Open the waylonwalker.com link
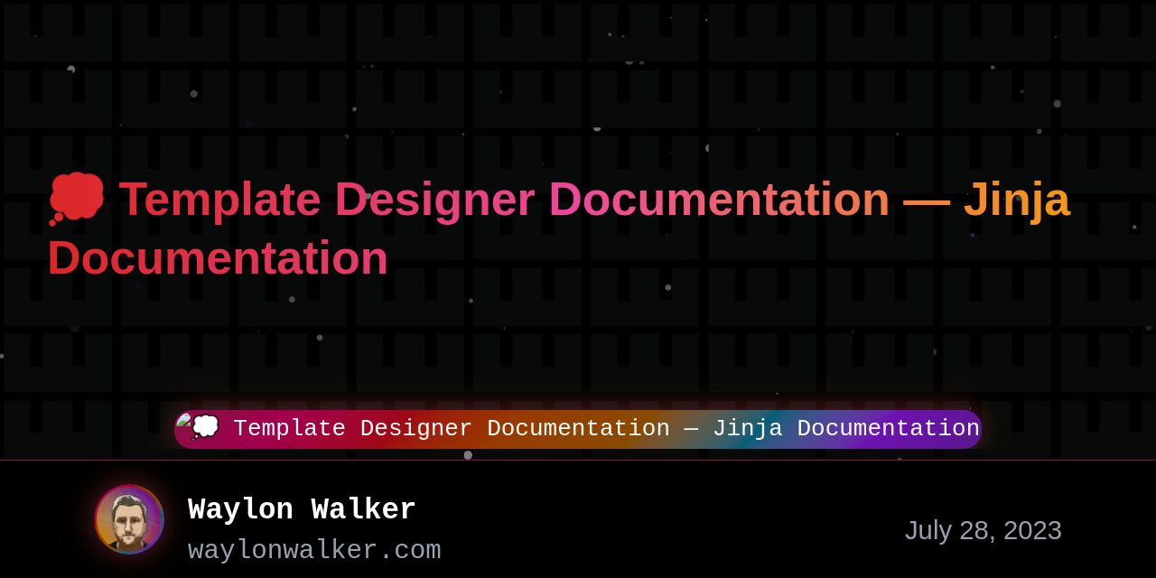 (x=314, y=550)
